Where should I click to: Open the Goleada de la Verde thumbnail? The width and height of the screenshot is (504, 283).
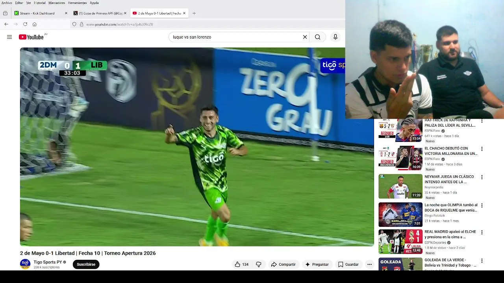[400, 264]
